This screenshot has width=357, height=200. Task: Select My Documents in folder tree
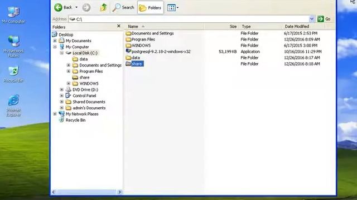75,41
